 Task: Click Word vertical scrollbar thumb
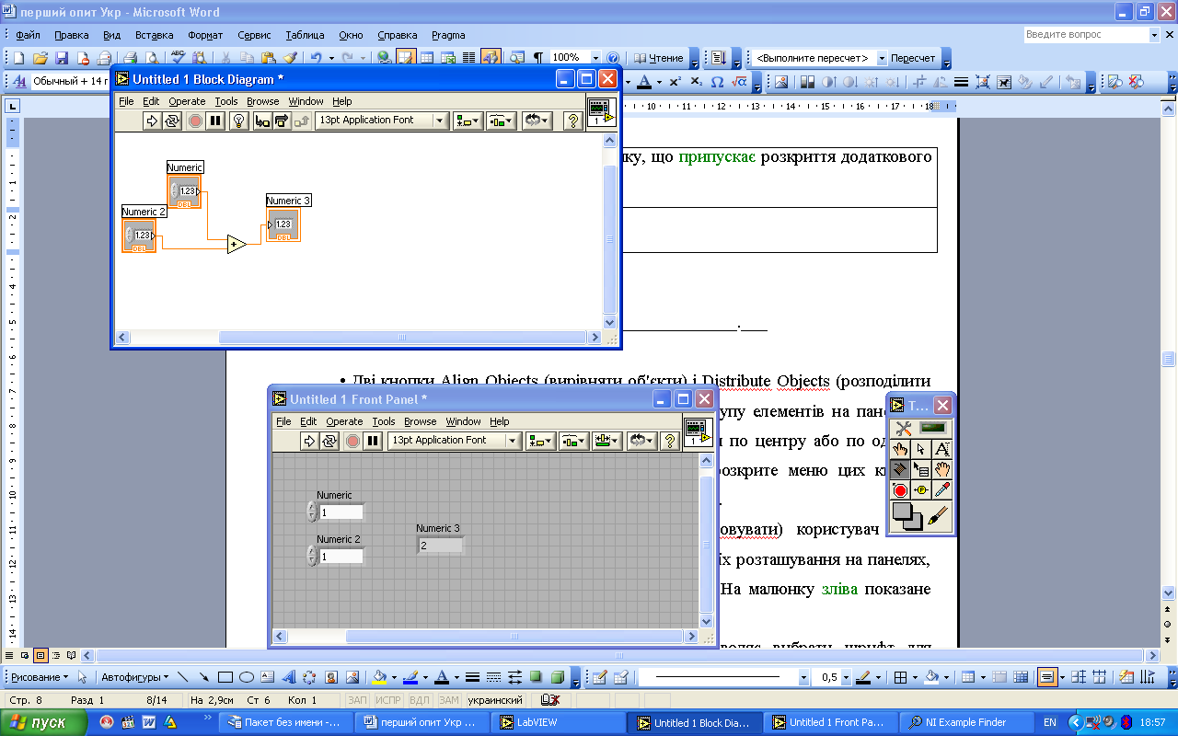tap(1169, 359)
